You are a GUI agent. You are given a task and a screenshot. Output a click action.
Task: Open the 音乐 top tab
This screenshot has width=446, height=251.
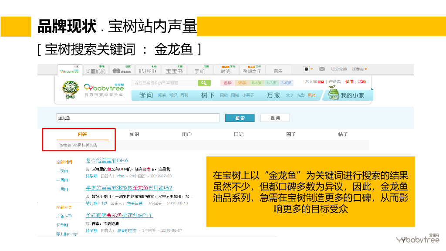tap(278, 70)
